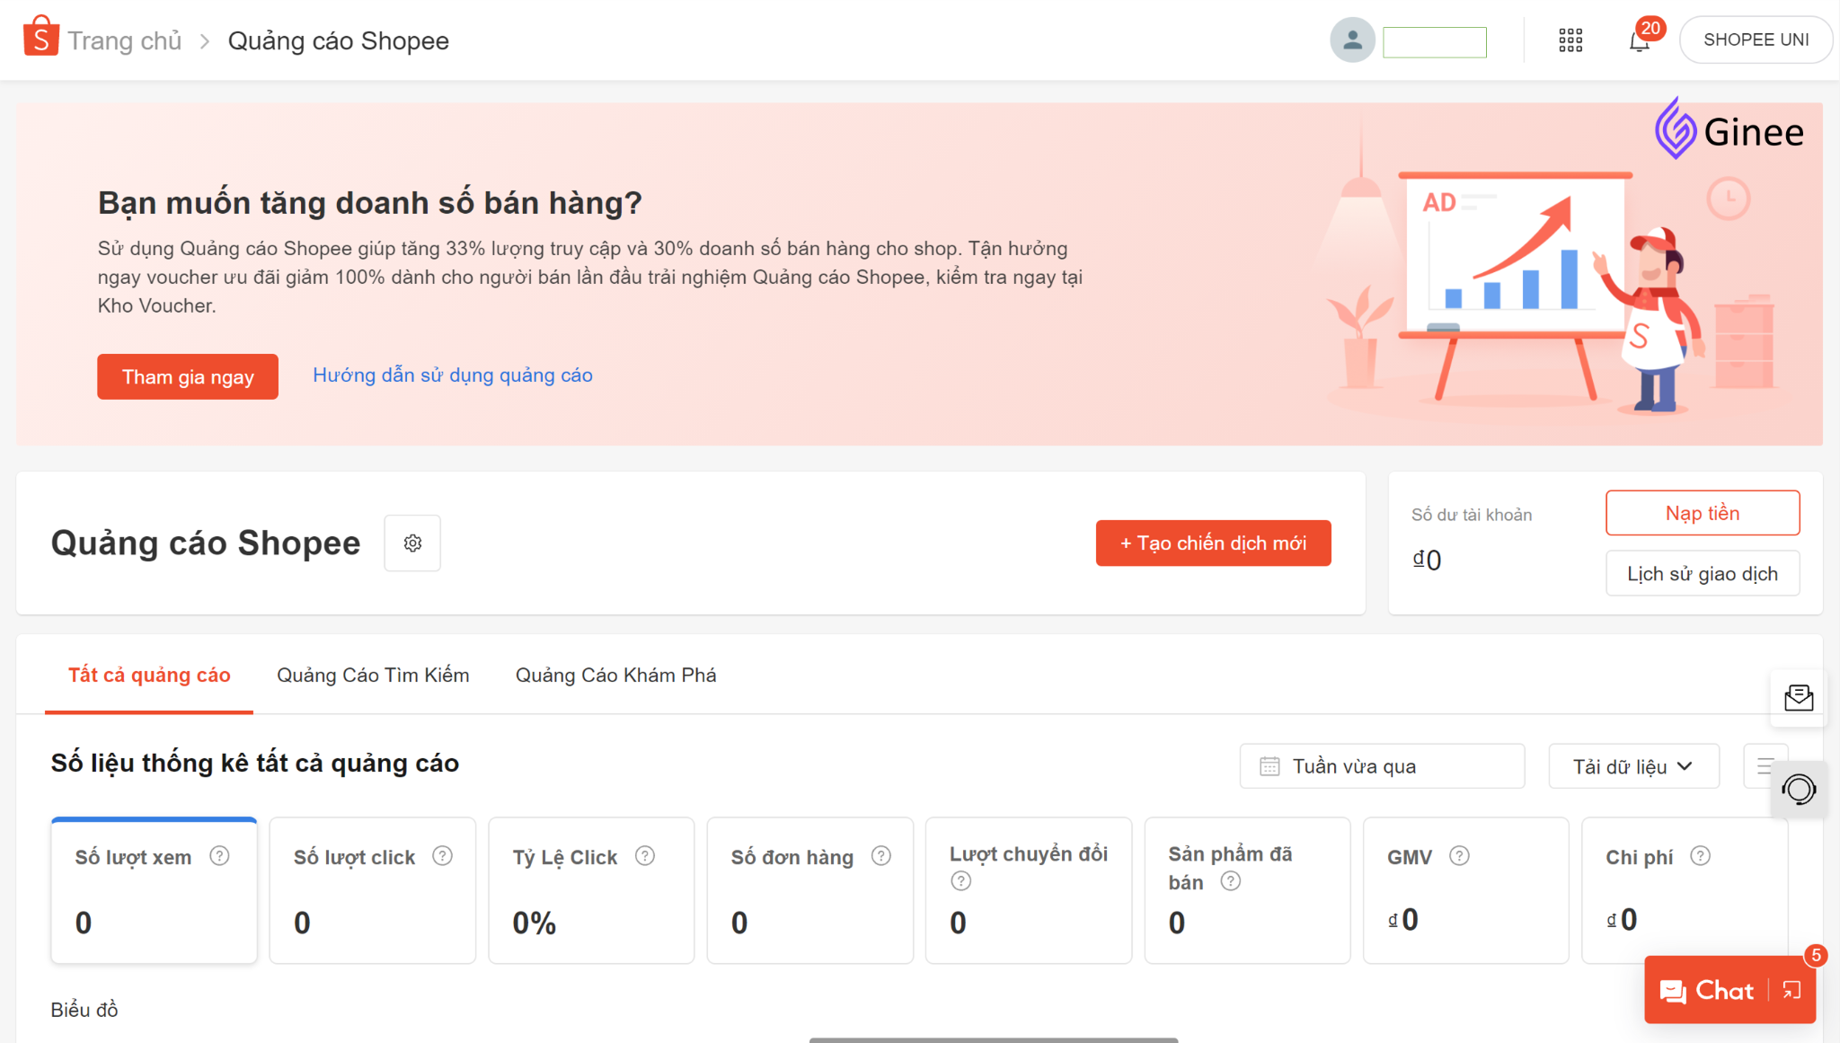
Task: Click the list view toggle icon
Action: [1765, 766]
